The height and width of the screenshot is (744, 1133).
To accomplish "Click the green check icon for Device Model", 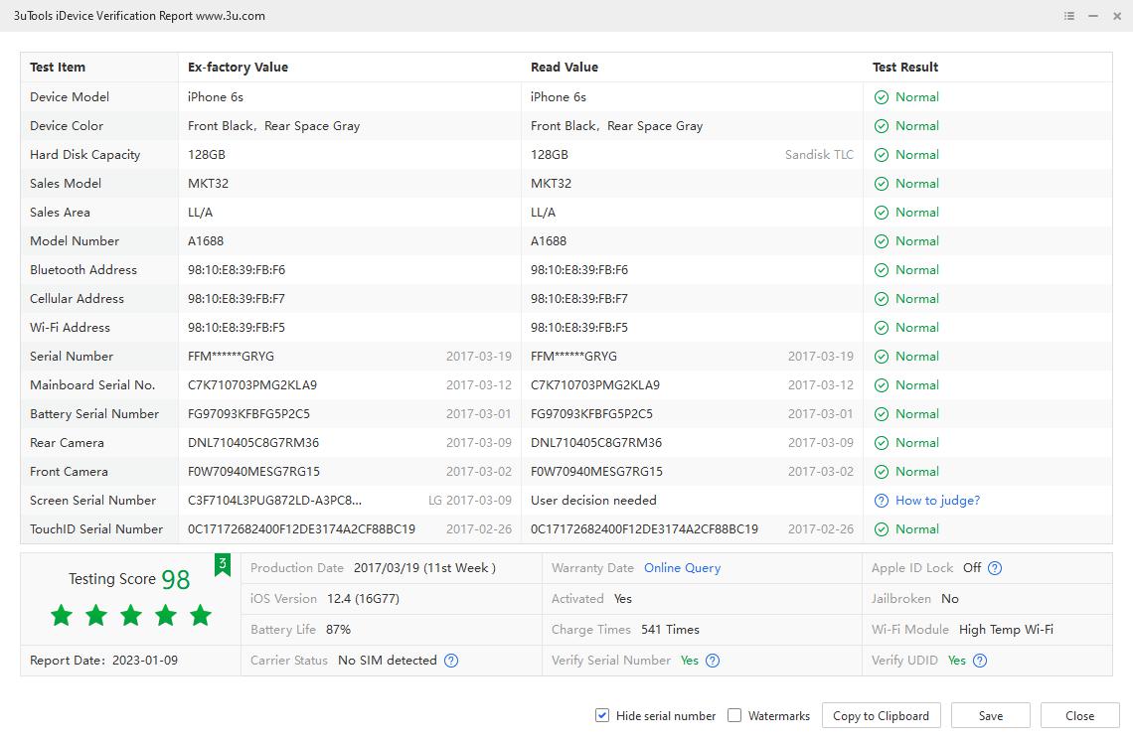I will (881, 97).
